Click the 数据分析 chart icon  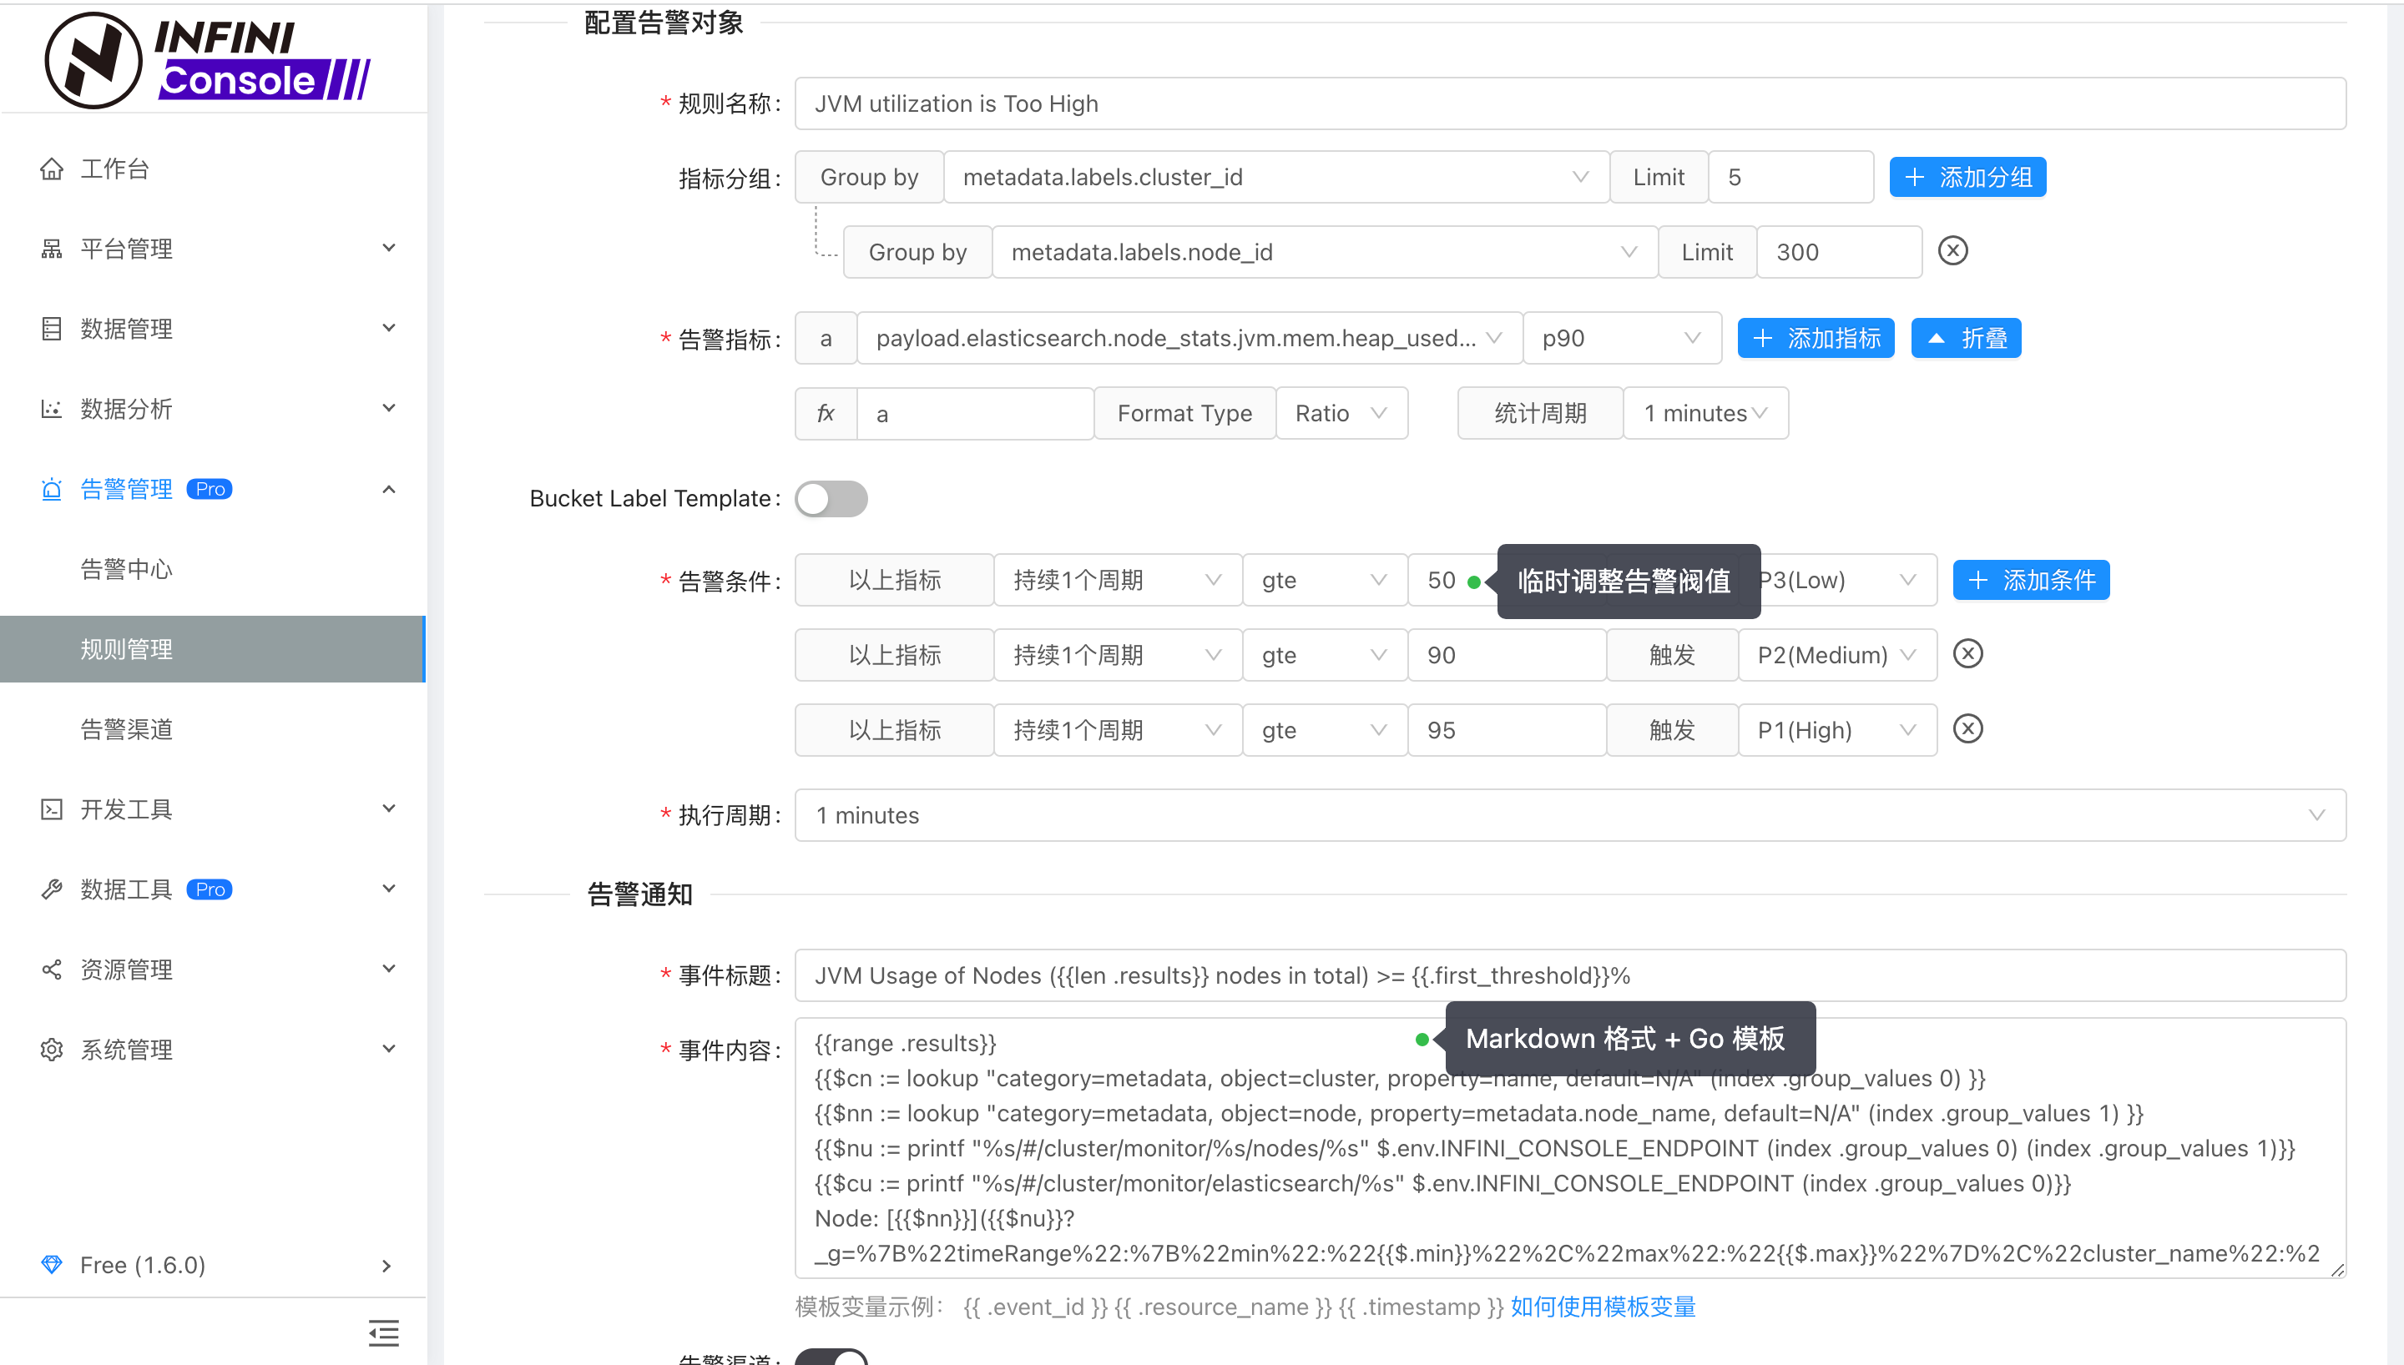[x=52, y=408]
